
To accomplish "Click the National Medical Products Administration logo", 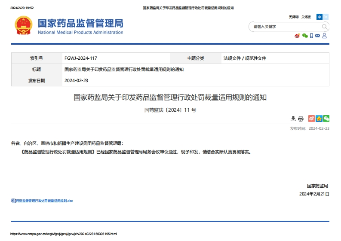I will (23, 26).
